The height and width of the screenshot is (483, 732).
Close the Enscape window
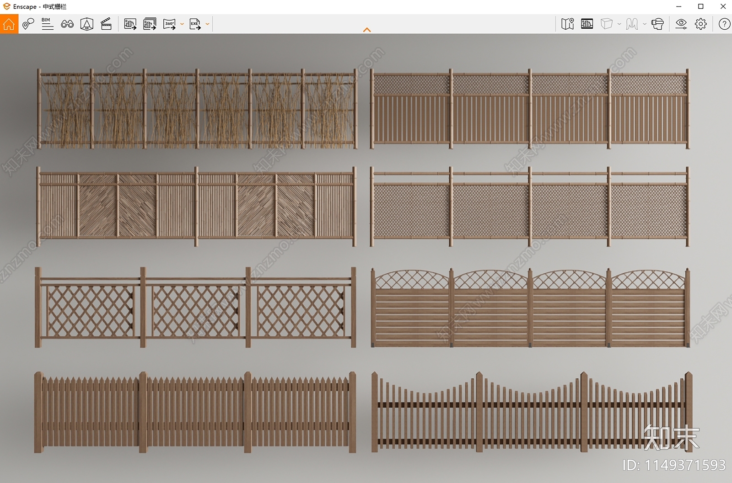(723, 6)
